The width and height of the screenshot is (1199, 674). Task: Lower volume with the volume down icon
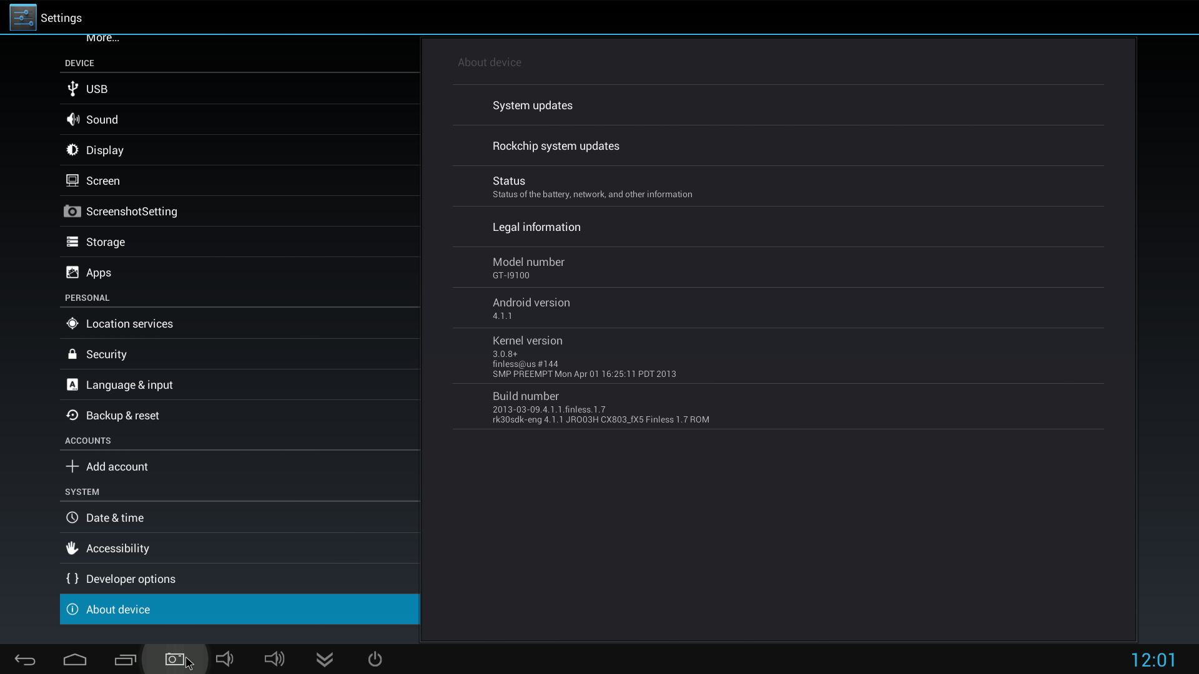point(225,659)
